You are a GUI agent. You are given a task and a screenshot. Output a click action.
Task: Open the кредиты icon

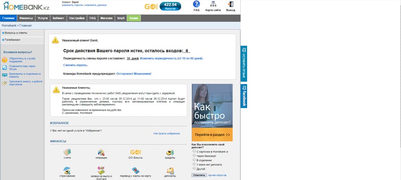[x=170, y=152]
